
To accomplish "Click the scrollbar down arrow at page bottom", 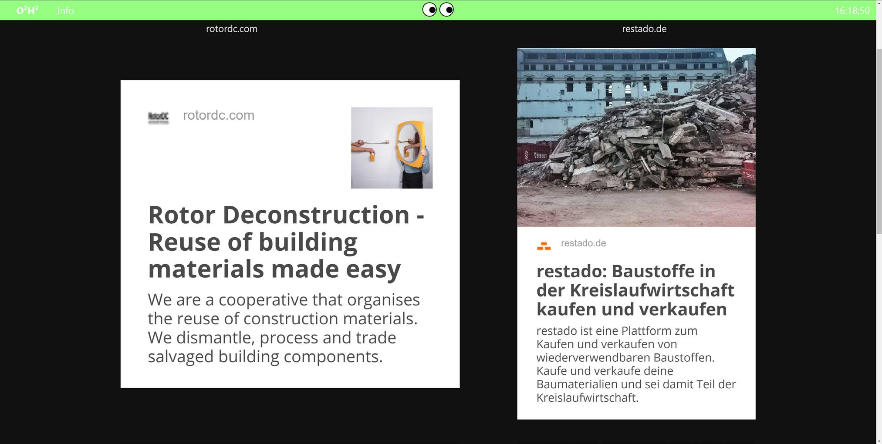I will (879, 441).
